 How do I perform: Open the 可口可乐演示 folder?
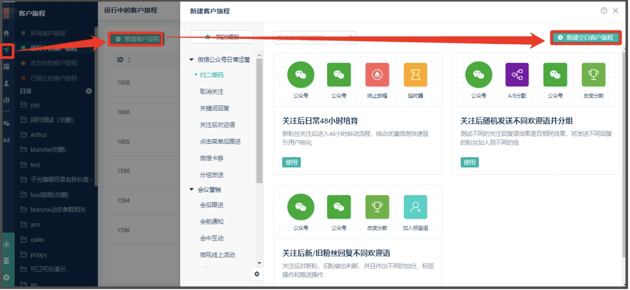(x=48, y=270)
